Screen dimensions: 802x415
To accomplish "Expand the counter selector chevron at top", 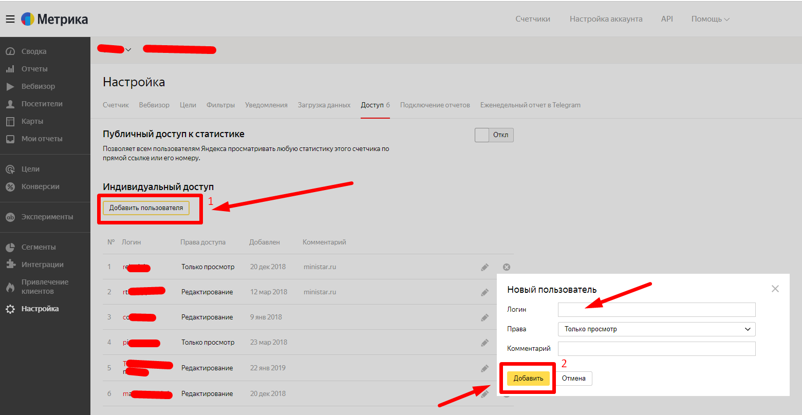I will point(128,50).
